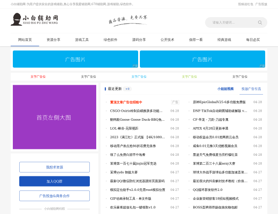
Task: Navigate to 公开技术 section
Action: (x=167, y=40)
